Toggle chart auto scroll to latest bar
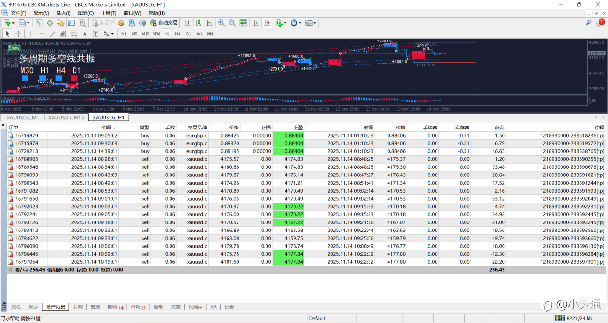 [x=256, y=23]
